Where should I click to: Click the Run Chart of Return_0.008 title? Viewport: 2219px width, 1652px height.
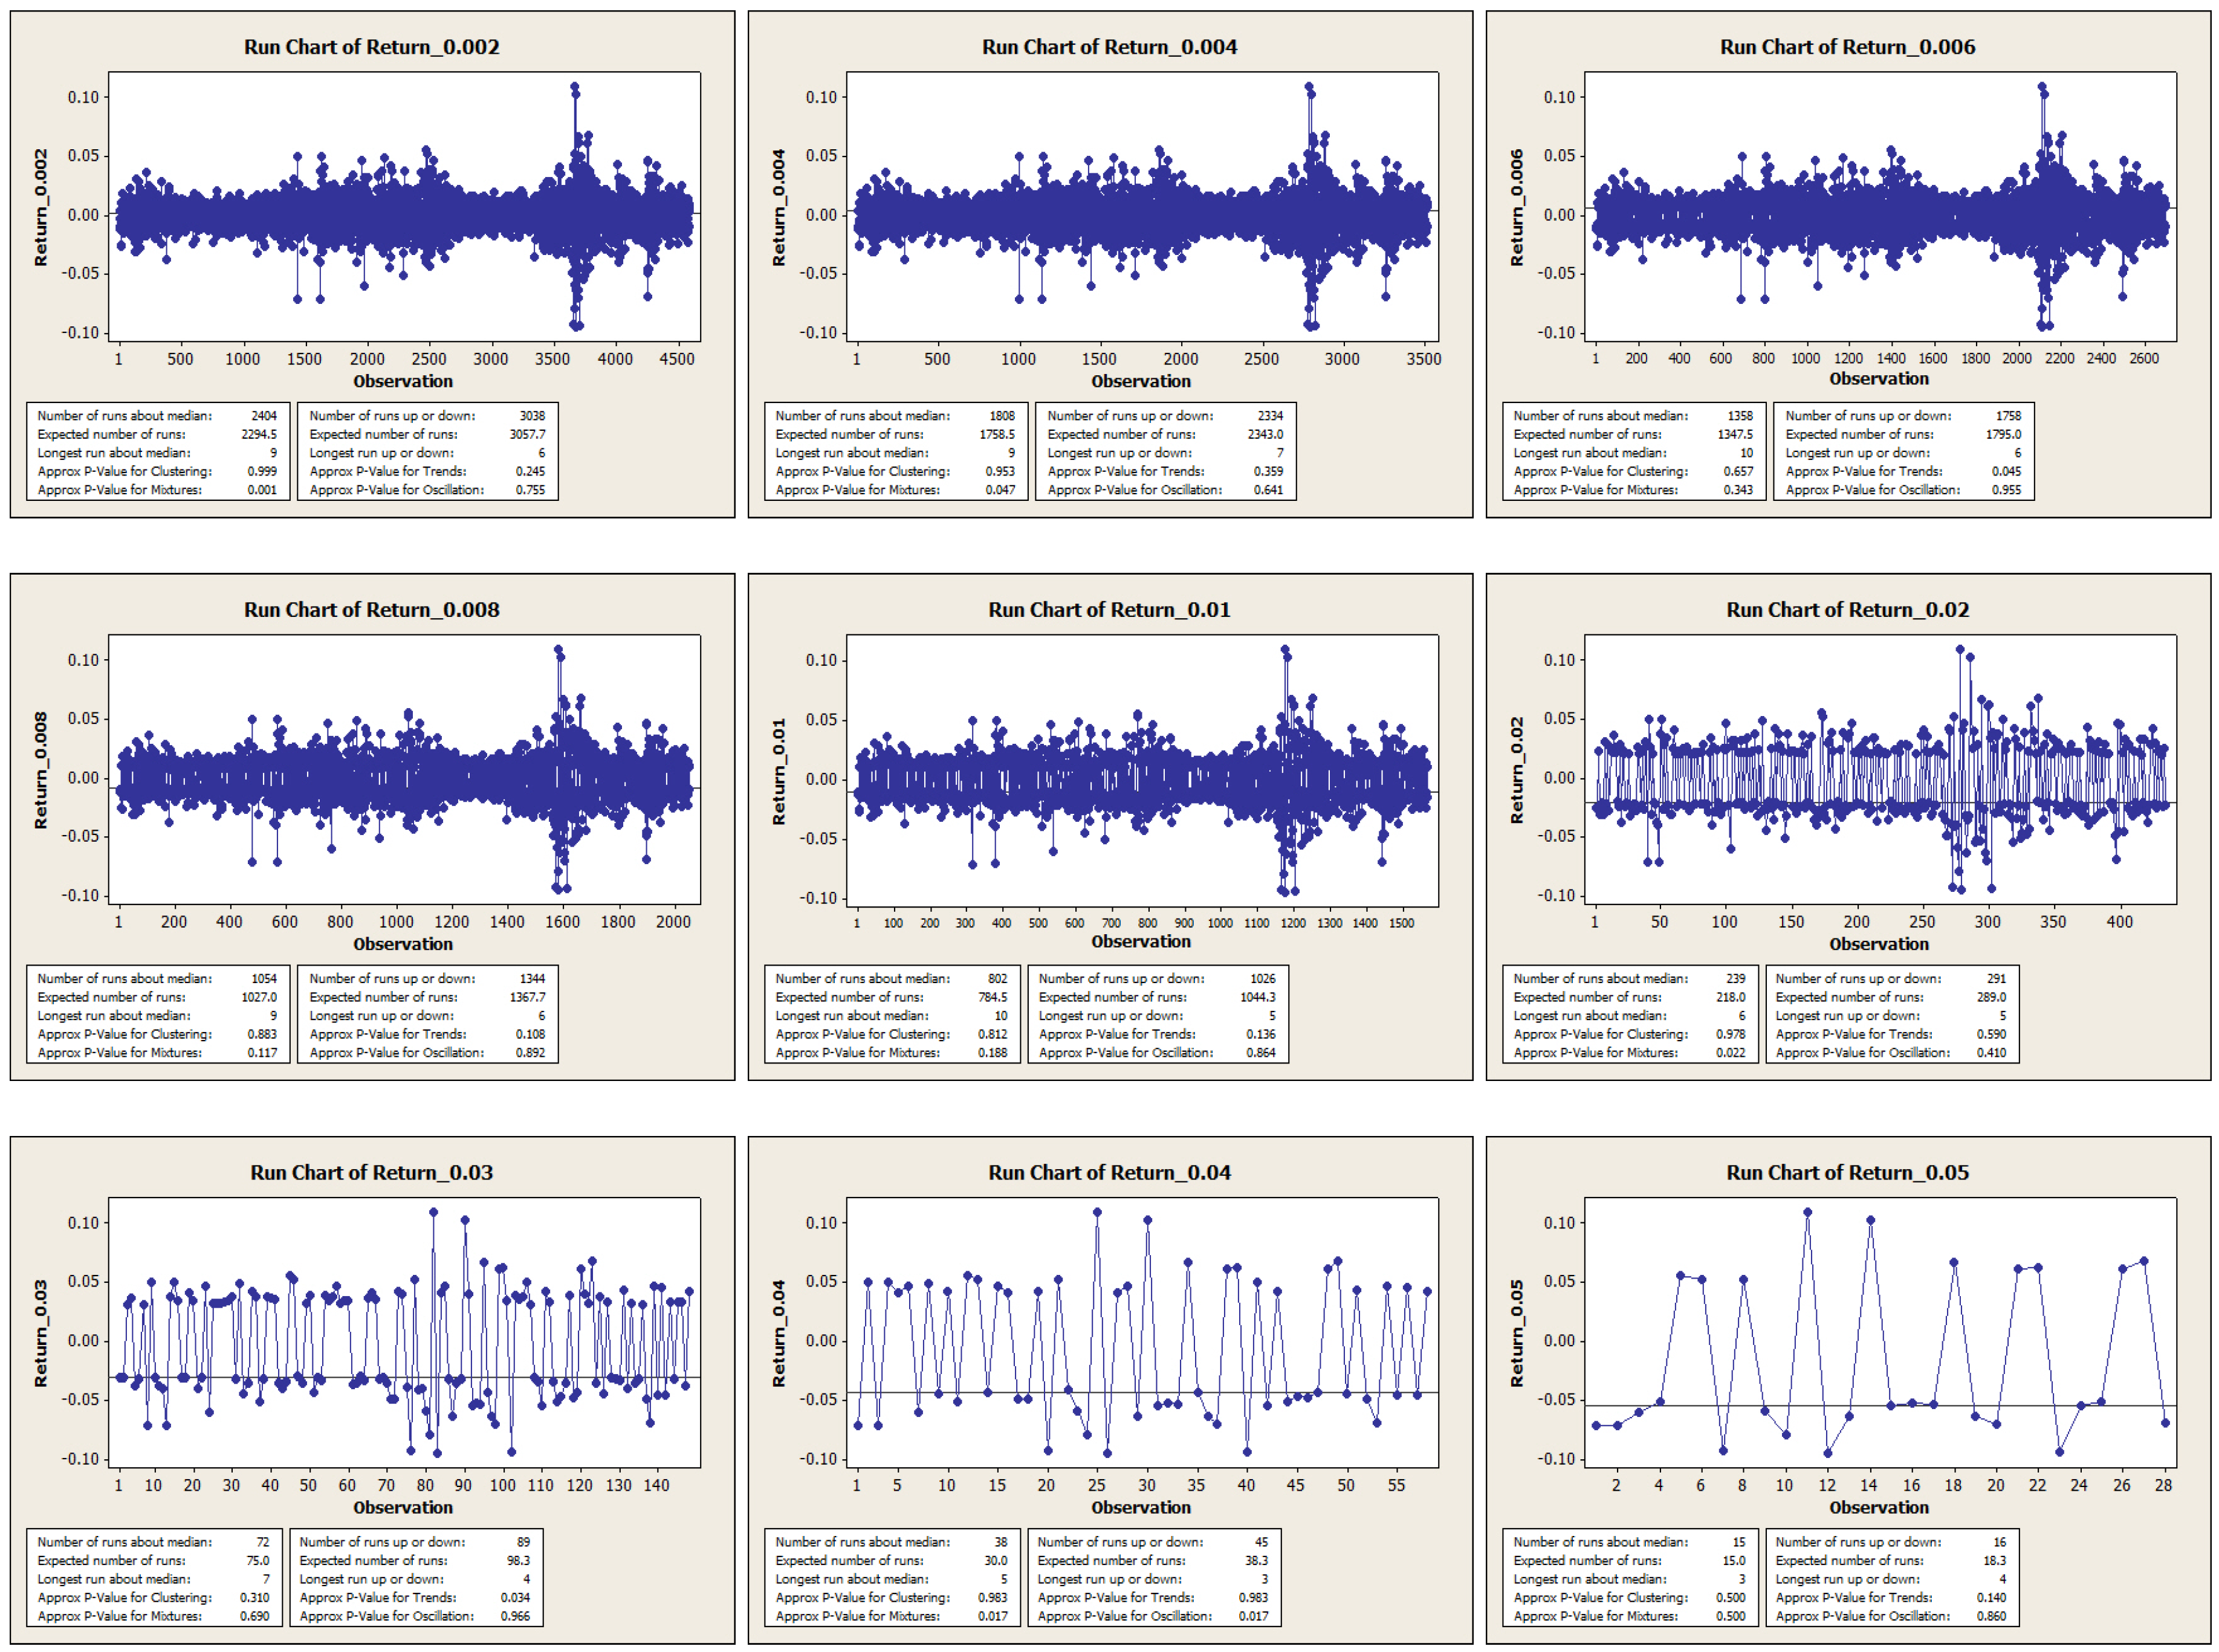[371, 610]
